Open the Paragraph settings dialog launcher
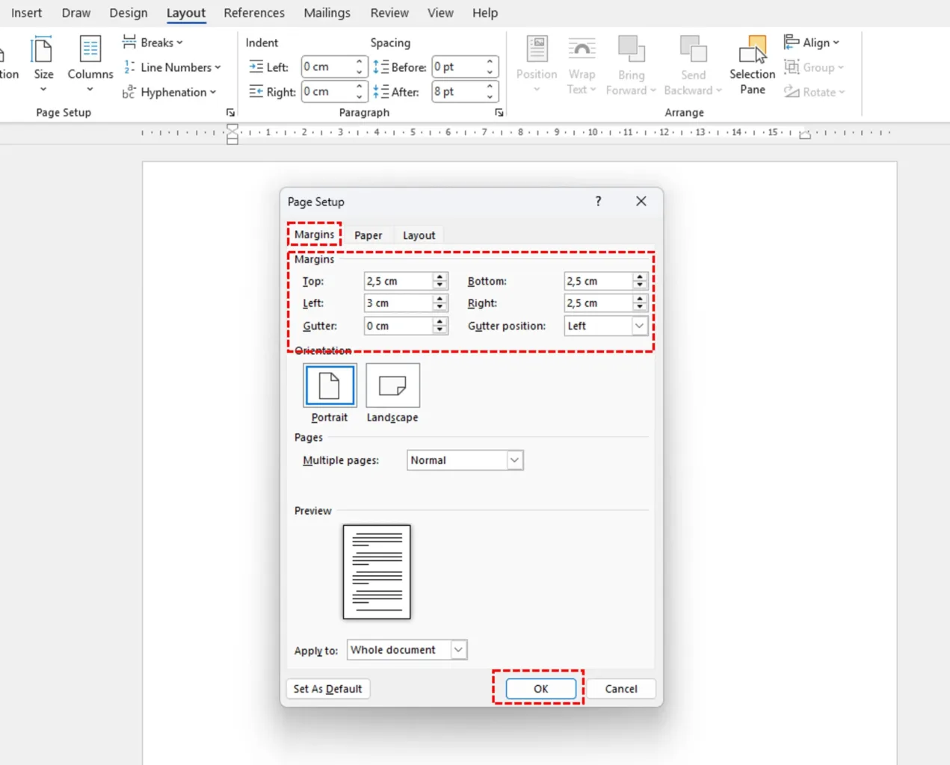Image resolution: width=950 pixels, height=765 pixels. (x=499, y=113)
